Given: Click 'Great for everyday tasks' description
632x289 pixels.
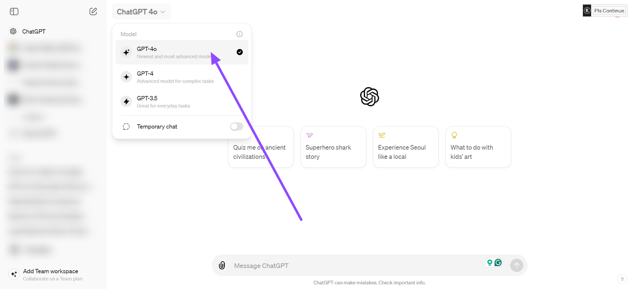Looking at the screenshot, I should 164,106.
